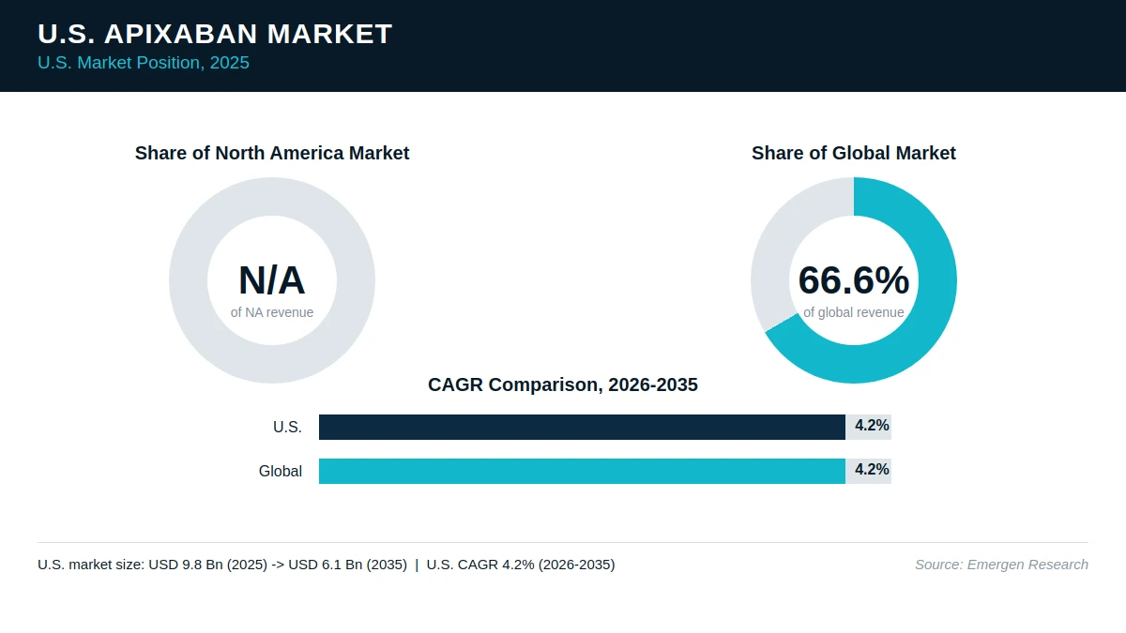Click the teal Global CAGR bar

tap(582, 471)
